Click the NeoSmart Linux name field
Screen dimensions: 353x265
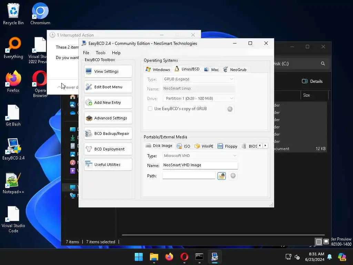(199, 89)
